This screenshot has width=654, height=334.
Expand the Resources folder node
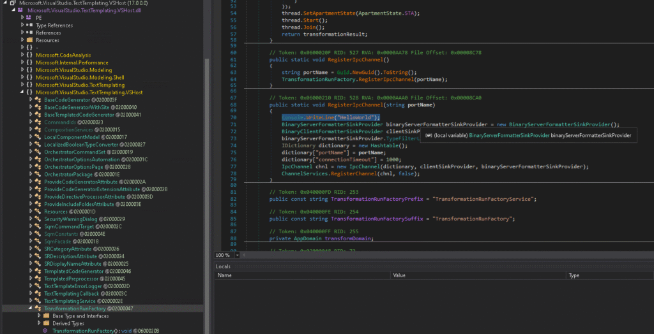coord(22,40)
